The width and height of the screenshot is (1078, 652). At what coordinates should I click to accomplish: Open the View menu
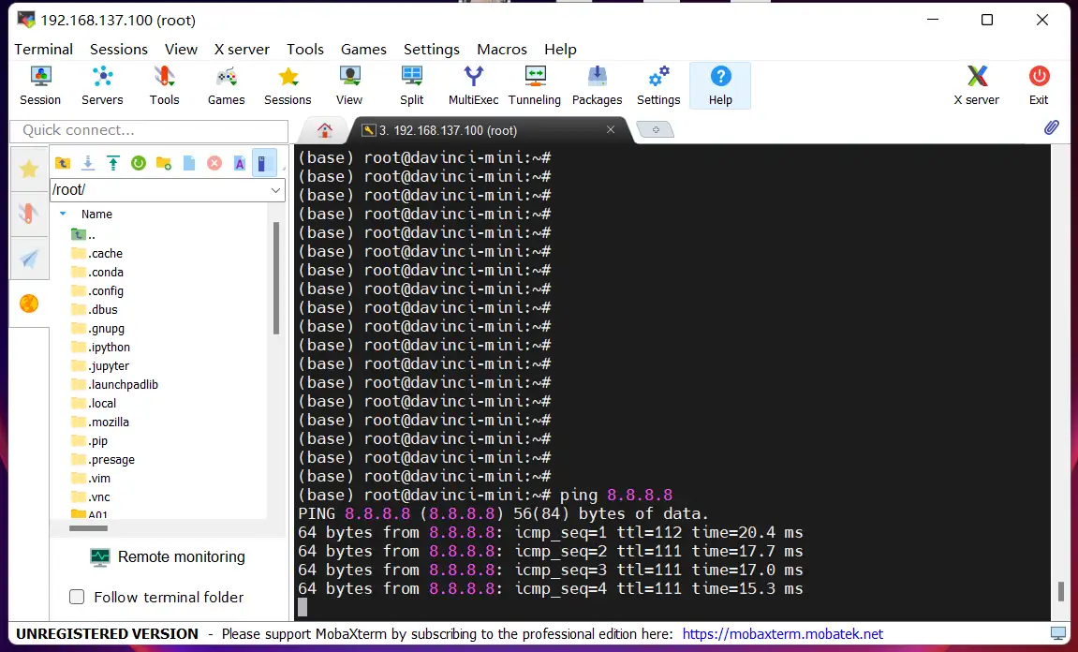[181, 50]
